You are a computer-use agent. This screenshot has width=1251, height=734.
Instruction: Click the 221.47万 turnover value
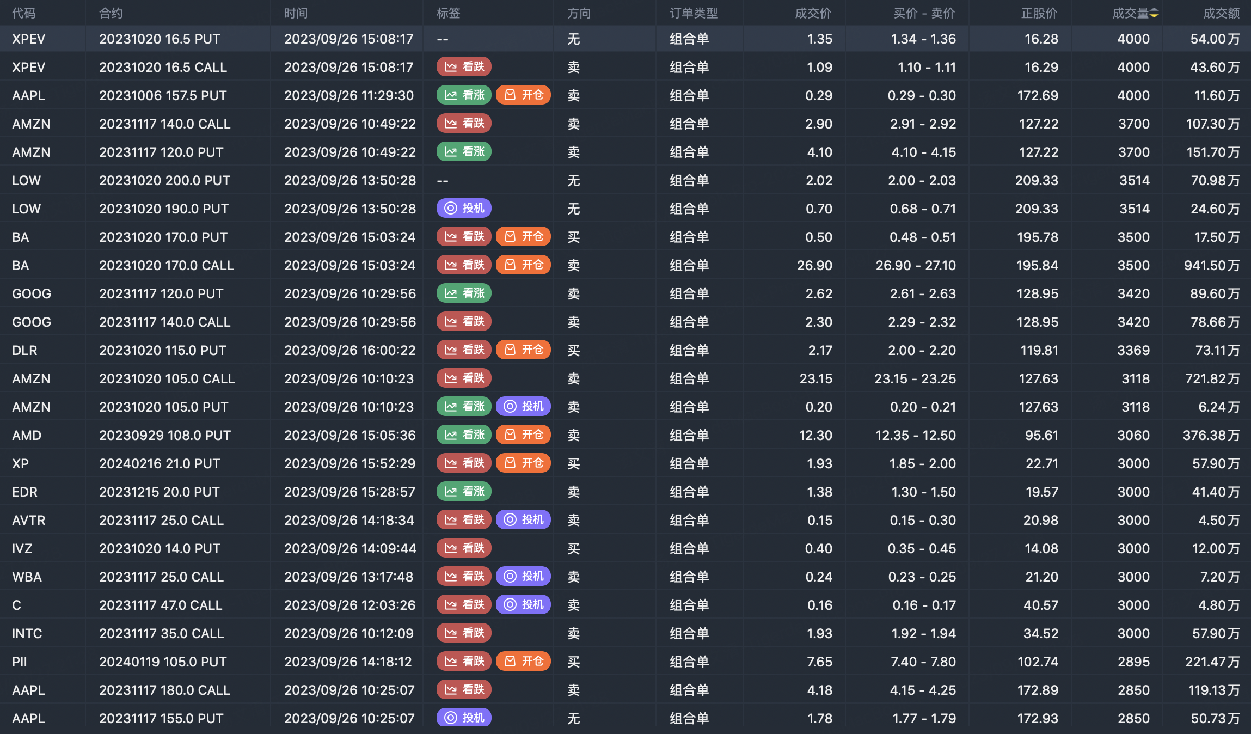(x=1213, y=662)
